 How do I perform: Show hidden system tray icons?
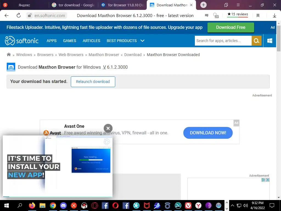tap(232, 206)
